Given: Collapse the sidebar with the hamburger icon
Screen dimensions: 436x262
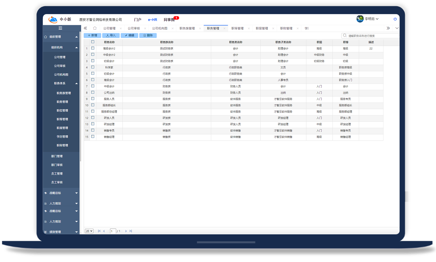Looking at the screenshot, I should click(x=60, y=28).
